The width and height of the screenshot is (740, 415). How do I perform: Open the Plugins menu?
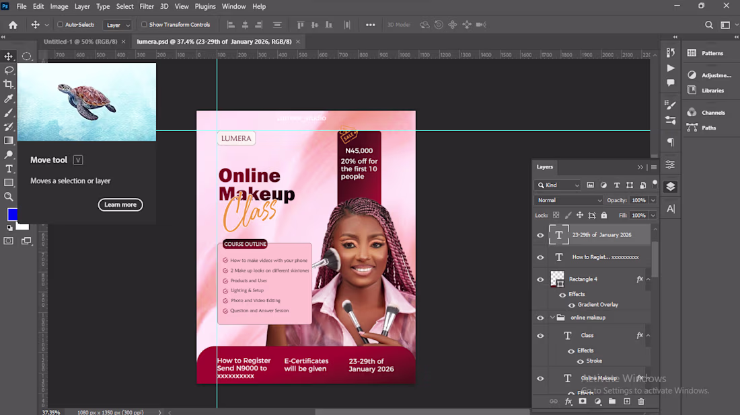pos(205,7)
